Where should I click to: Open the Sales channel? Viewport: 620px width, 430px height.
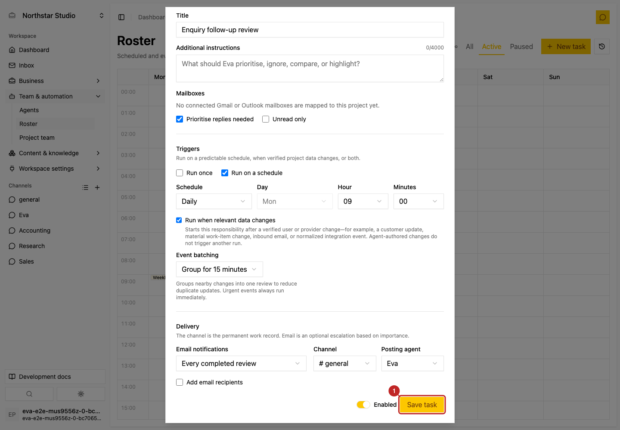[x=56, y=261]
